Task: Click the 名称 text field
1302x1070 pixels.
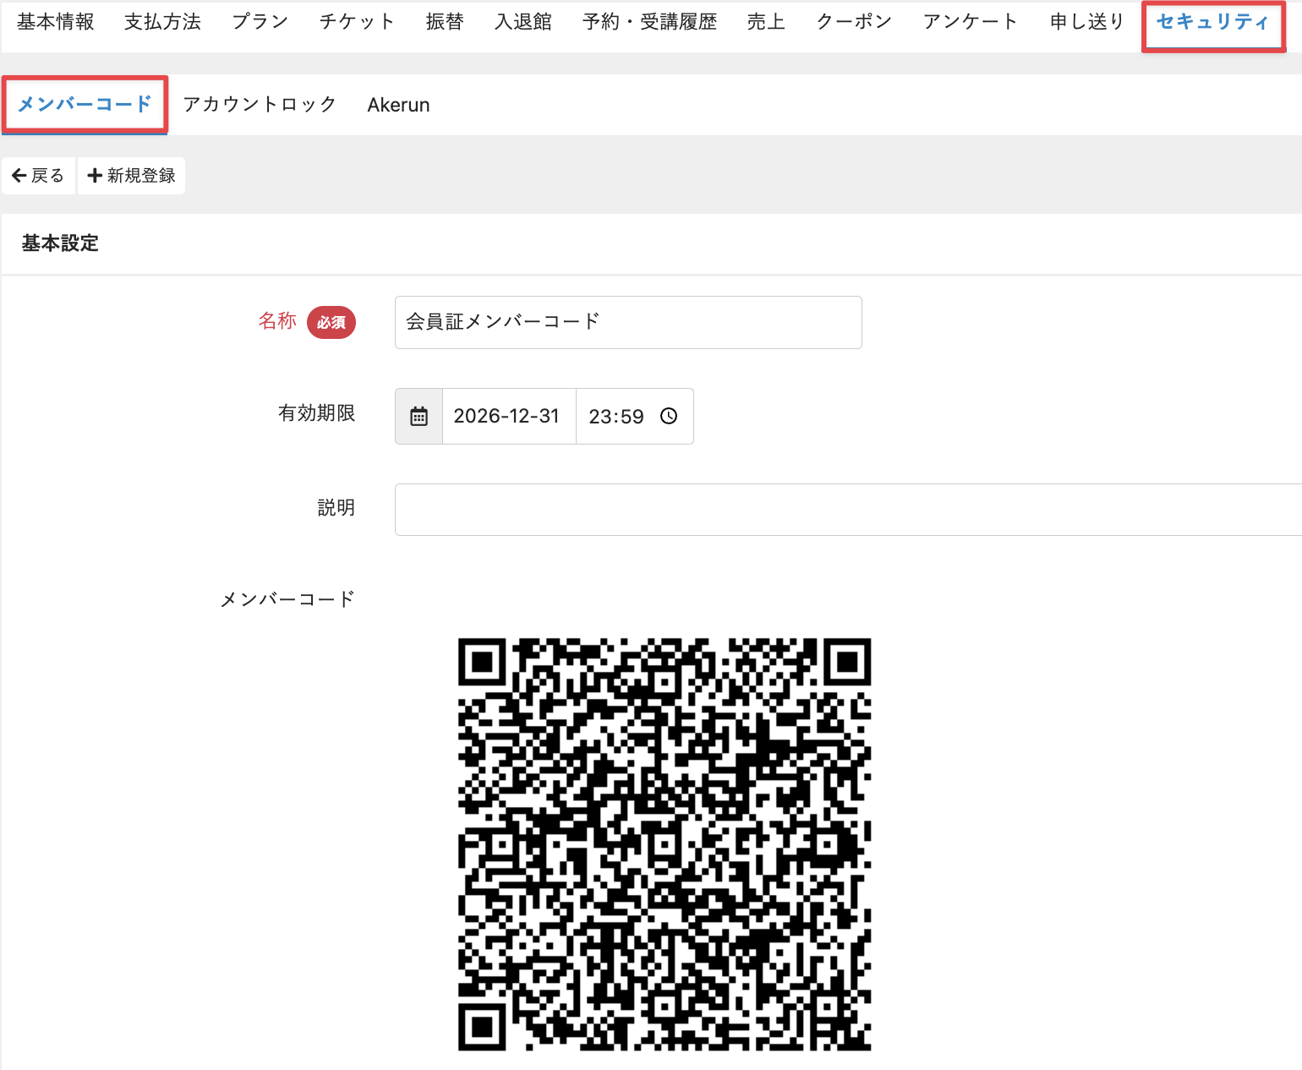Action: pyautogui.click(x=628, y=322)
